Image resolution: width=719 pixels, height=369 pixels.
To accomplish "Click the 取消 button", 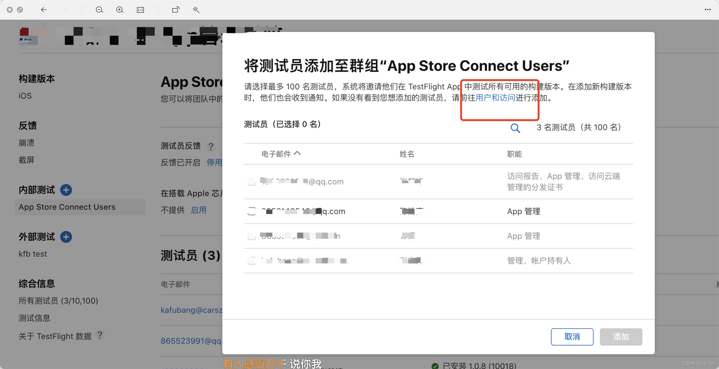I will point(572,337).
